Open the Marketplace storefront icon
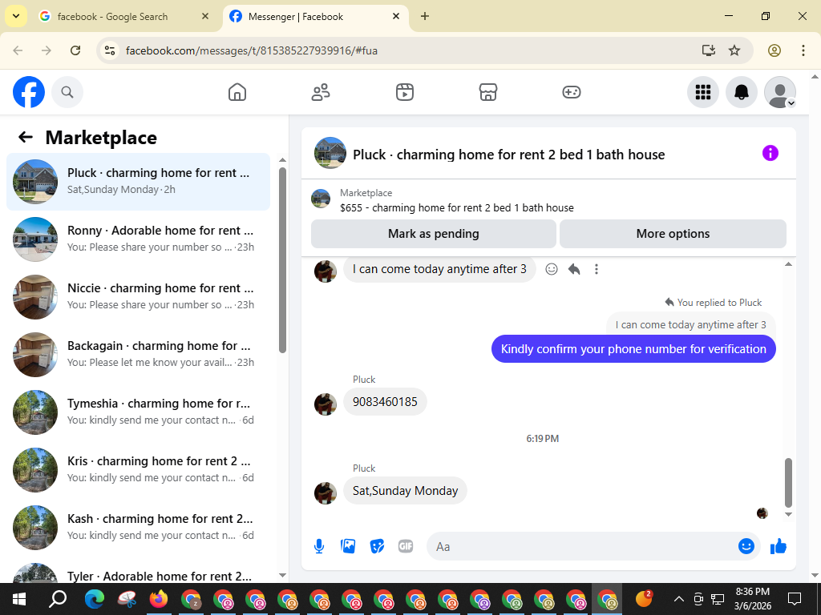The height and width of the screenshot is (615, 821). point(488,92)
